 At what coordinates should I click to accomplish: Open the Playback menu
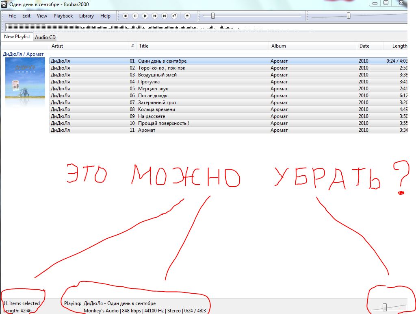[x=63, y=16]
